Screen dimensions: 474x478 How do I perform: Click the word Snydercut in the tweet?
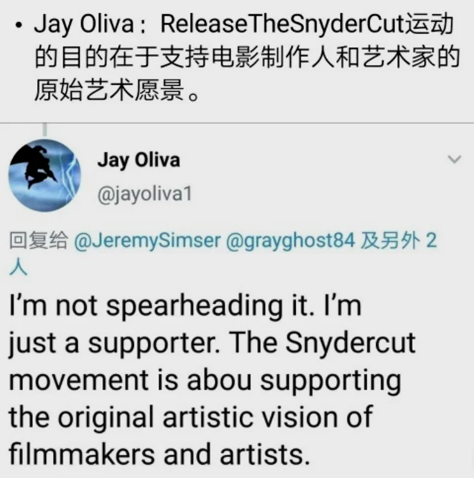(350, 343)
